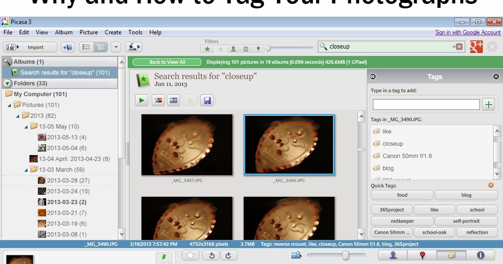The height and width of the screenshot is (264, 503).
Task: Filter to show geotagged photos only
Action: point(258,49)
